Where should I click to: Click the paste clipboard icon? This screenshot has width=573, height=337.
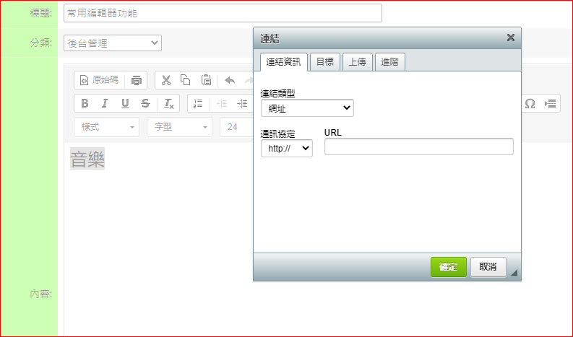206,80
